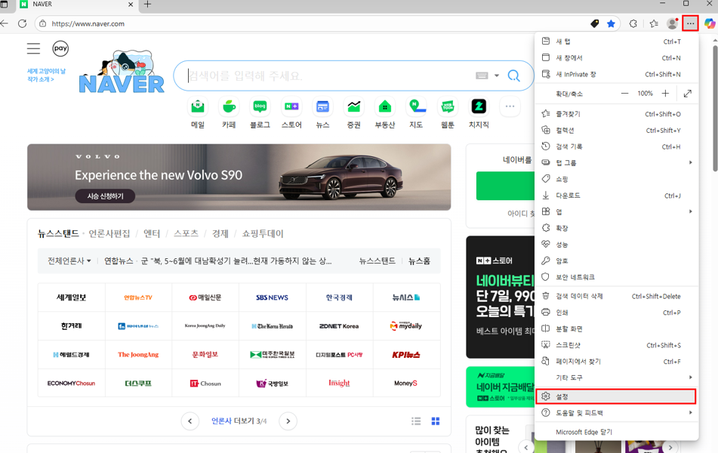Click the address bar URL
718x453 pixels.
[88, 23]
